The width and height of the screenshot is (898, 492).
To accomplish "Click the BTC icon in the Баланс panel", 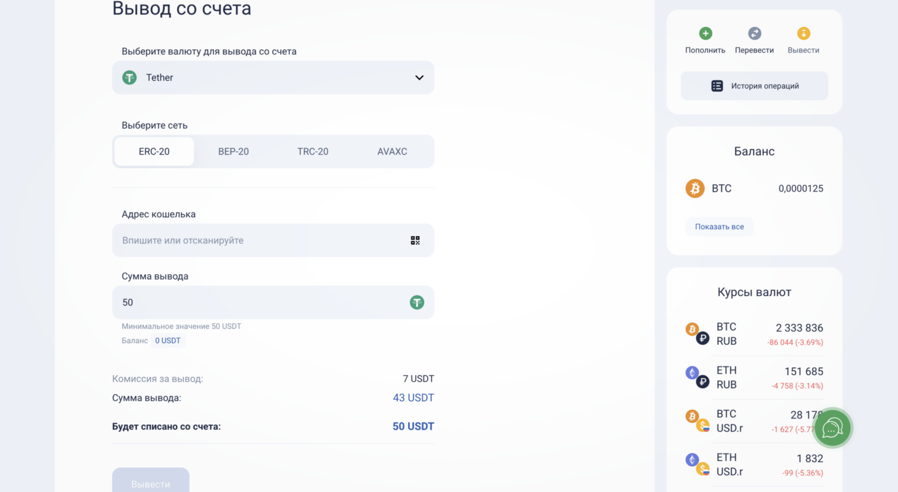I will pos(695,188).
